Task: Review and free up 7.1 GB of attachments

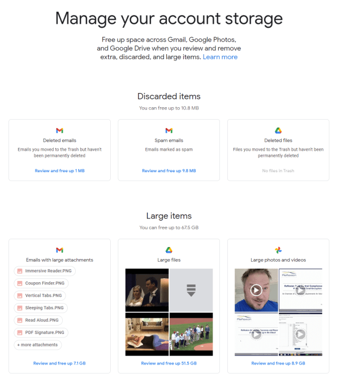Action: [59, 363]
